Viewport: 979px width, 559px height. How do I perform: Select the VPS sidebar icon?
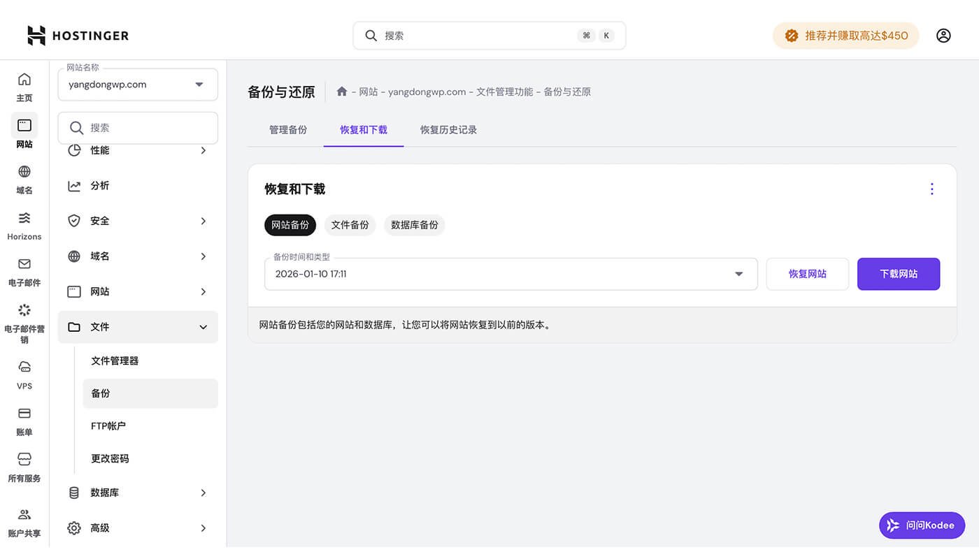click(24, 375)
